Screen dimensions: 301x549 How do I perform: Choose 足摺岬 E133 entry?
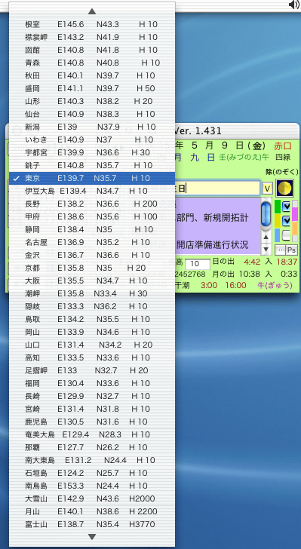point(92,370)
